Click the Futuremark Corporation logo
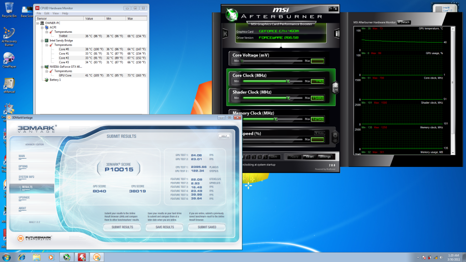The height and width of the screenshot is (262, 466). (35, 238)
